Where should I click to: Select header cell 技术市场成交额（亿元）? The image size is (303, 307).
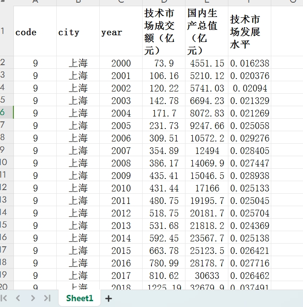[x=164, y=31]
